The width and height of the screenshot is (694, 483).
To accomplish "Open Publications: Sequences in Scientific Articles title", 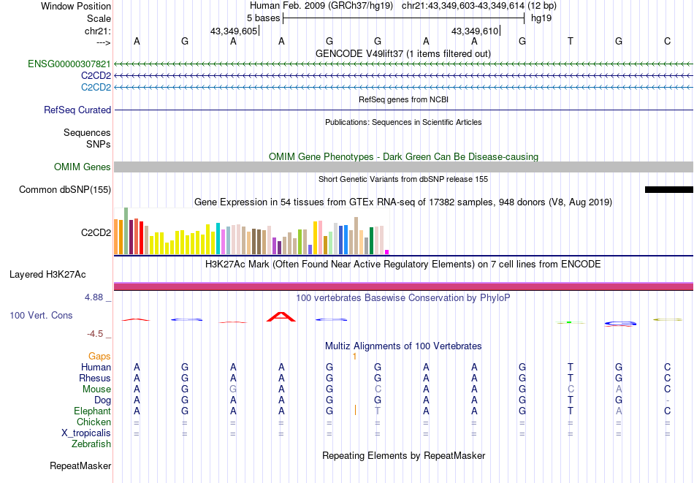I will pos(403,122).
